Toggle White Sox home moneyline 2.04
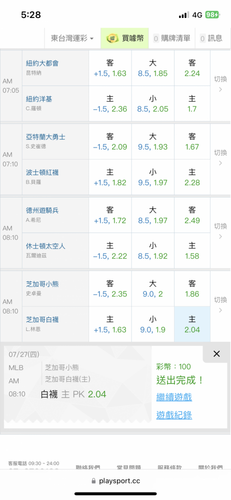The image size is (231, 500). (x=192, y=324)
